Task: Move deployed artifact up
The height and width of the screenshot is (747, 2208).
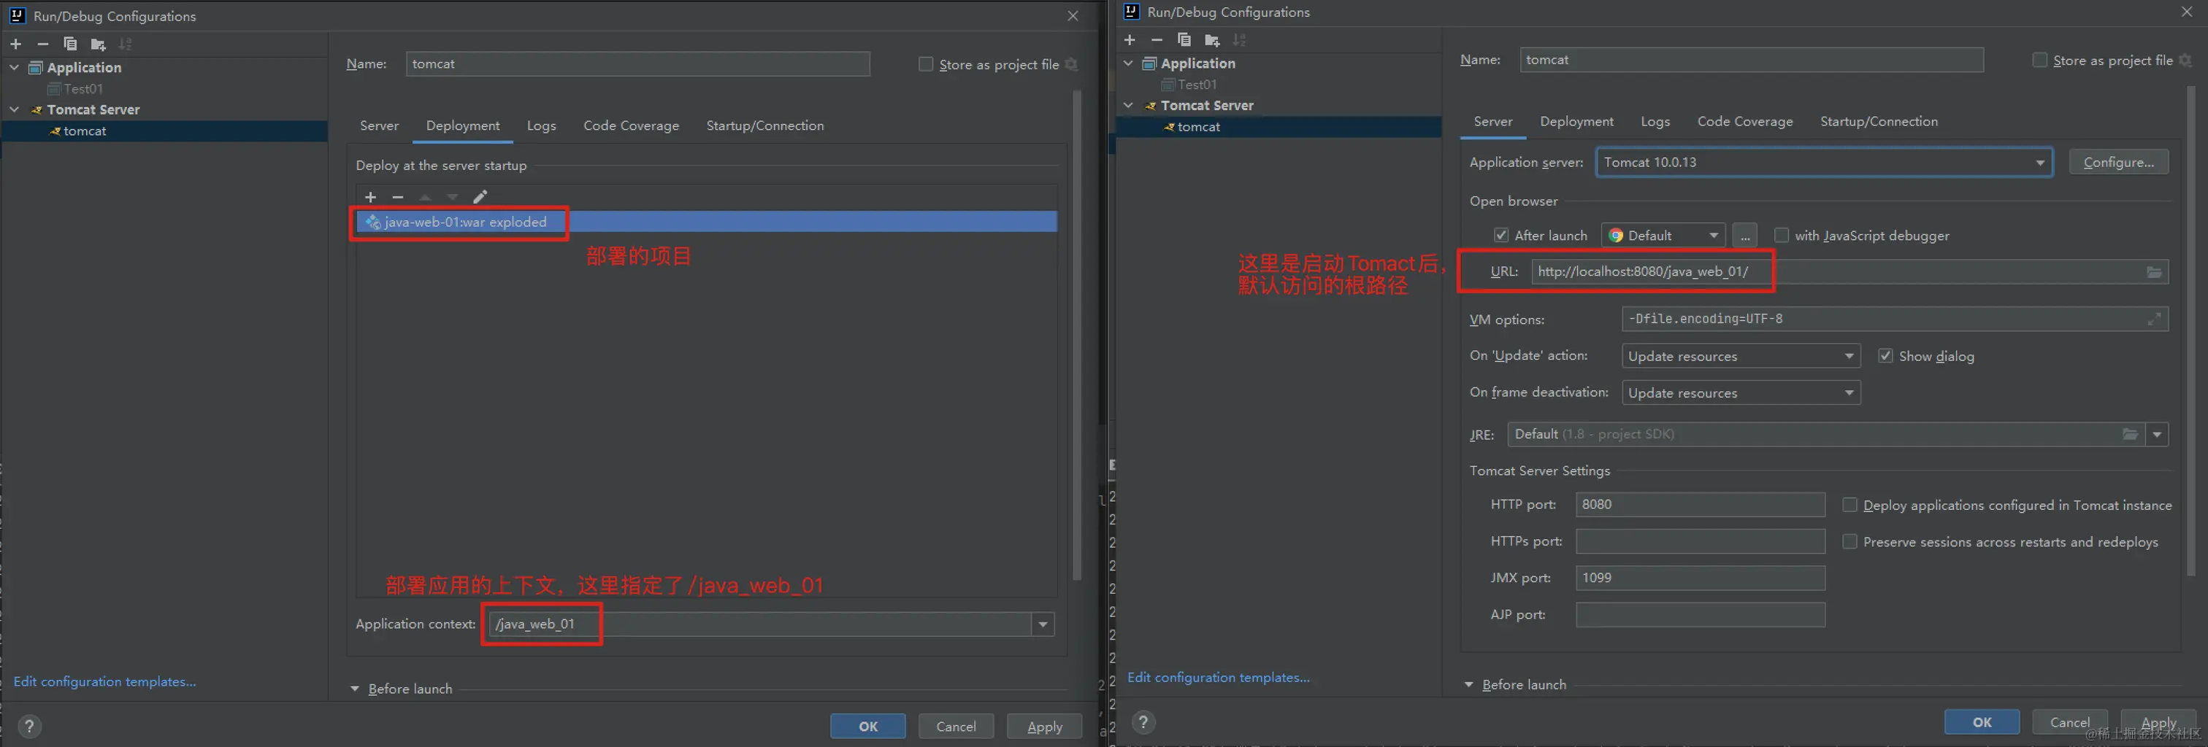Action: pyautogui.click(x=425, y=196)
